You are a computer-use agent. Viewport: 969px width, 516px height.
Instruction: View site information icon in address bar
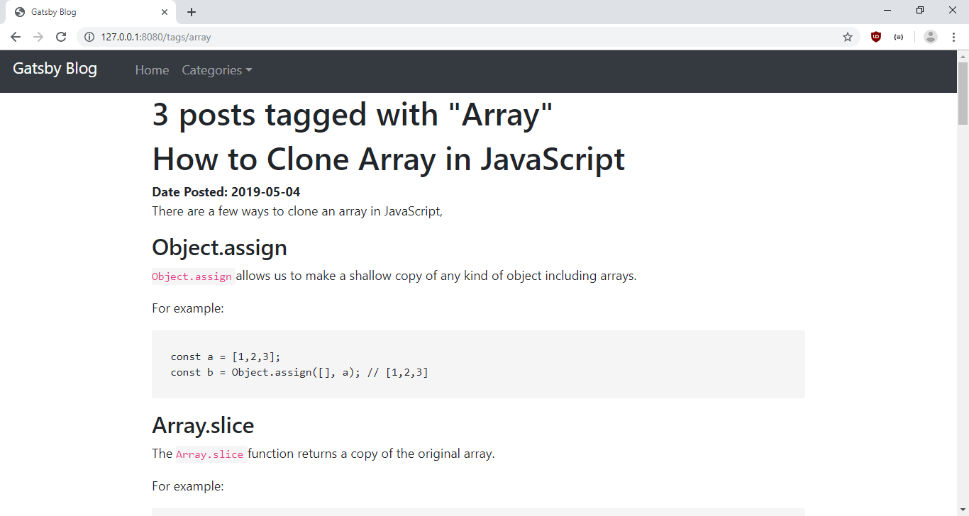pos(89,37)
